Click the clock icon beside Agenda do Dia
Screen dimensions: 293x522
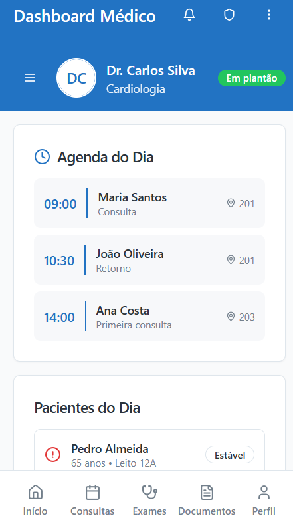click(43, 157)
